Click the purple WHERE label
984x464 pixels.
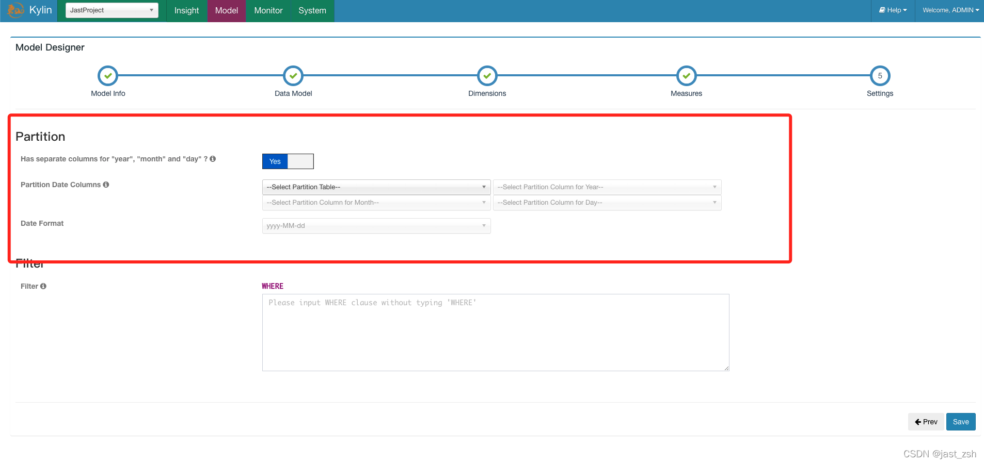click(x=273, y=286)
